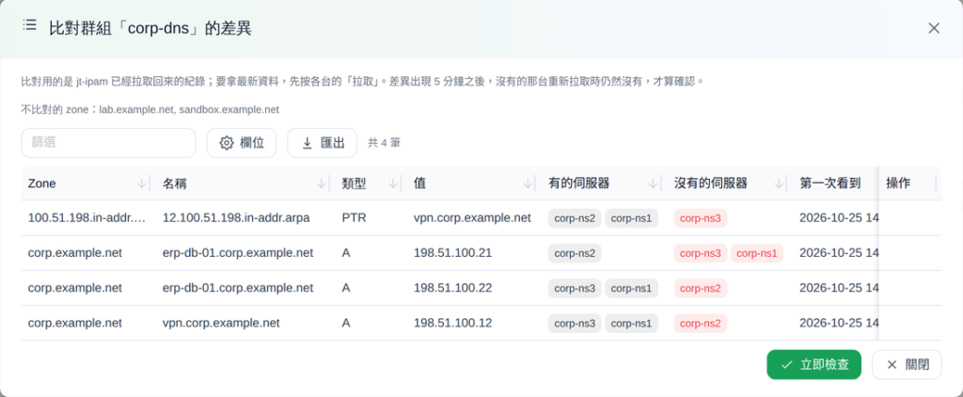The width and height of the screenshot is (963, 397).
Task: Click the vpn.corp.example.net value in PTR row
Action: click(x=472, y=217)
